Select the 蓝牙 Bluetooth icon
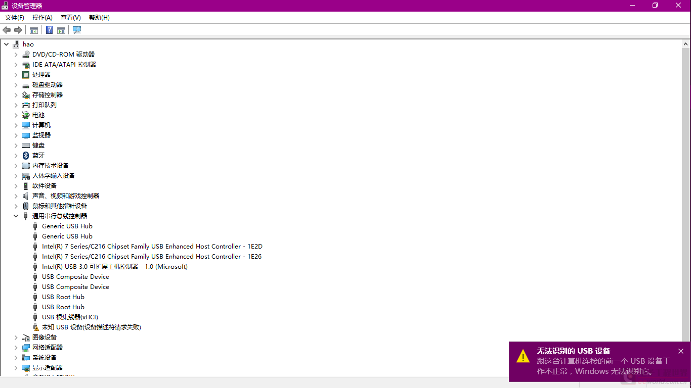Image resolution: width=691 pixels, height=388 pixels. point(26,156)
